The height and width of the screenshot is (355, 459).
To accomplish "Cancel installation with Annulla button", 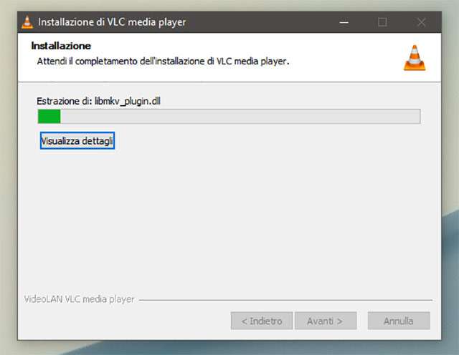I will point(399,321).
